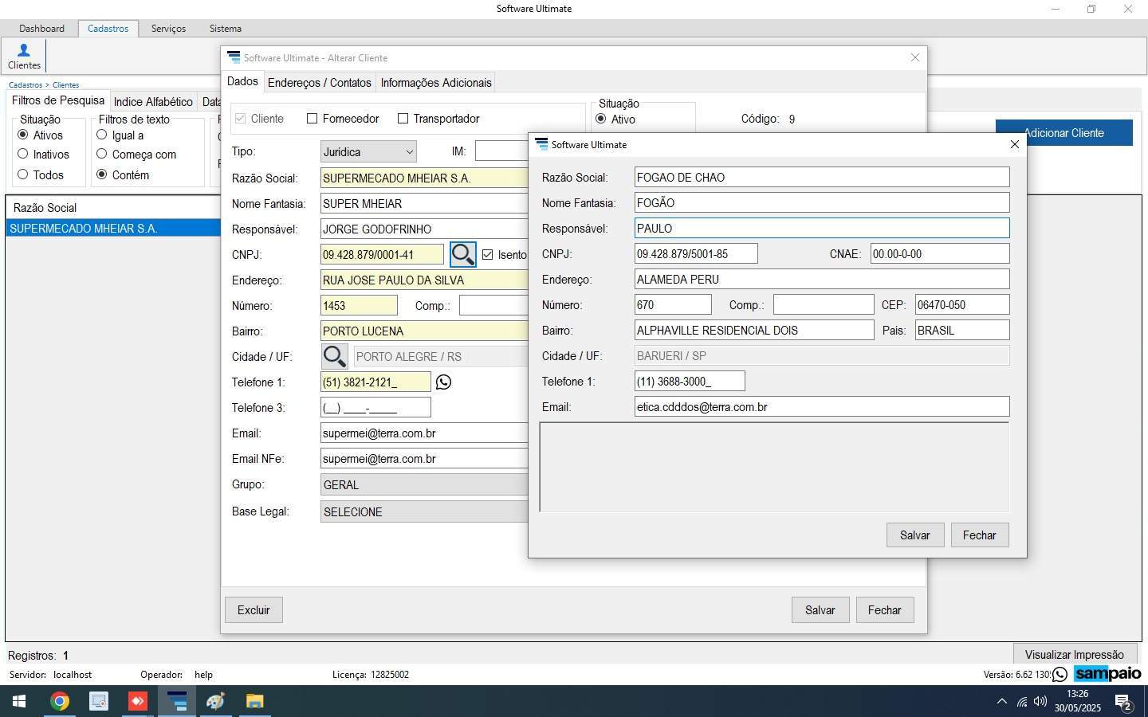This screenshot has width=1148, height=717.
Task: Select the Filtros de Pesquisa tab
Action: pos(58,101)
